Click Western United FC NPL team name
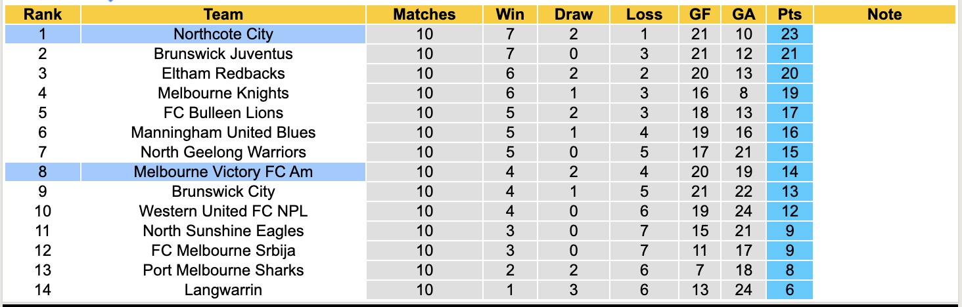 point(223,211)
